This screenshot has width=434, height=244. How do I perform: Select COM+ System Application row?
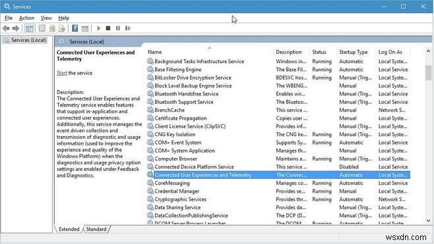[x=278, y=151]
